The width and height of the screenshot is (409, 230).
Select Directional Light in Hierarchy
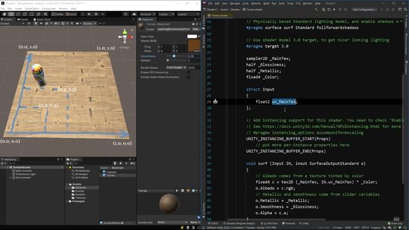click(26, 174)
